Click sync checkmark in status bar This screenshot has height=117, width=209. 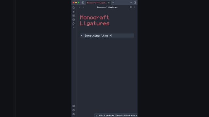pyautogui.click(x=96, y=115)
